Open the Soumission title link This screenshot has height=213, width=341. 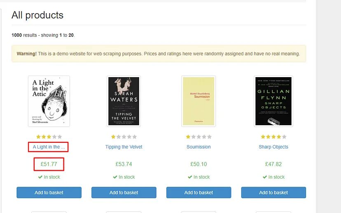tap(199, 147)
